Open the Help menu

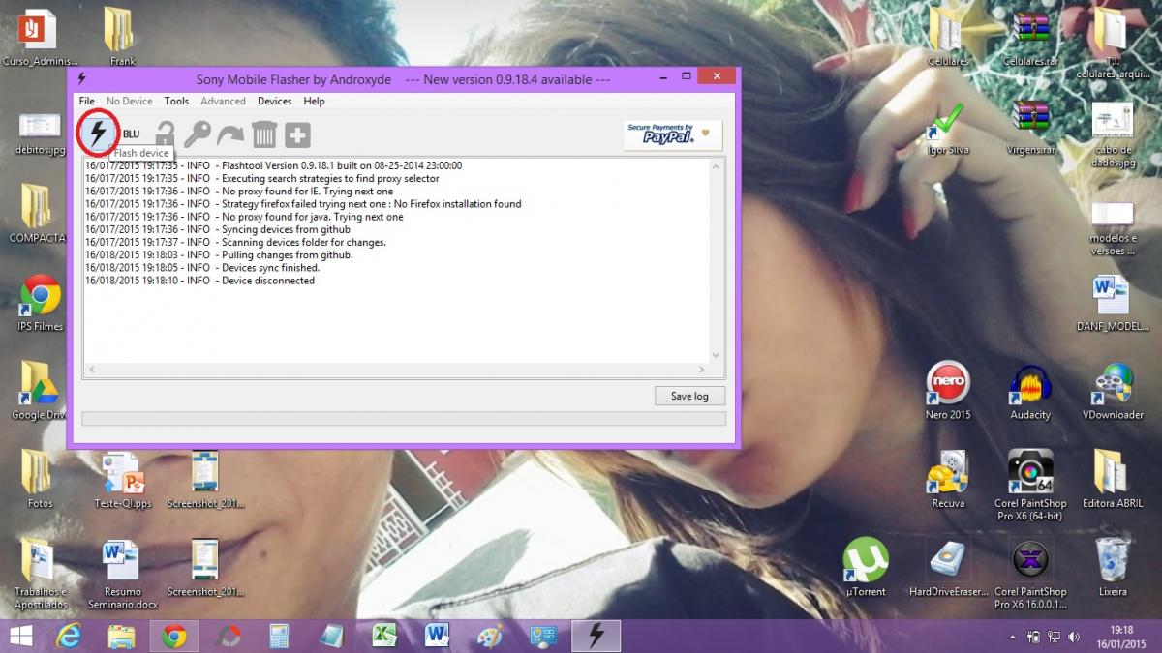tap(314, 101)
